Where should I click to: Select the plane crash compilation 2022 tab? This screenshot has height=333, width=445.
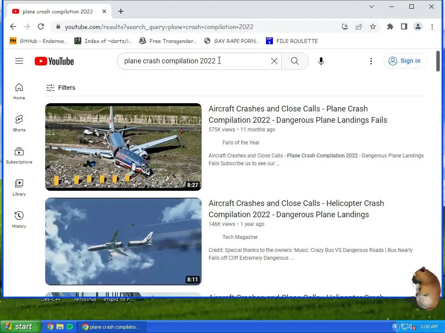tap(58, 11)
